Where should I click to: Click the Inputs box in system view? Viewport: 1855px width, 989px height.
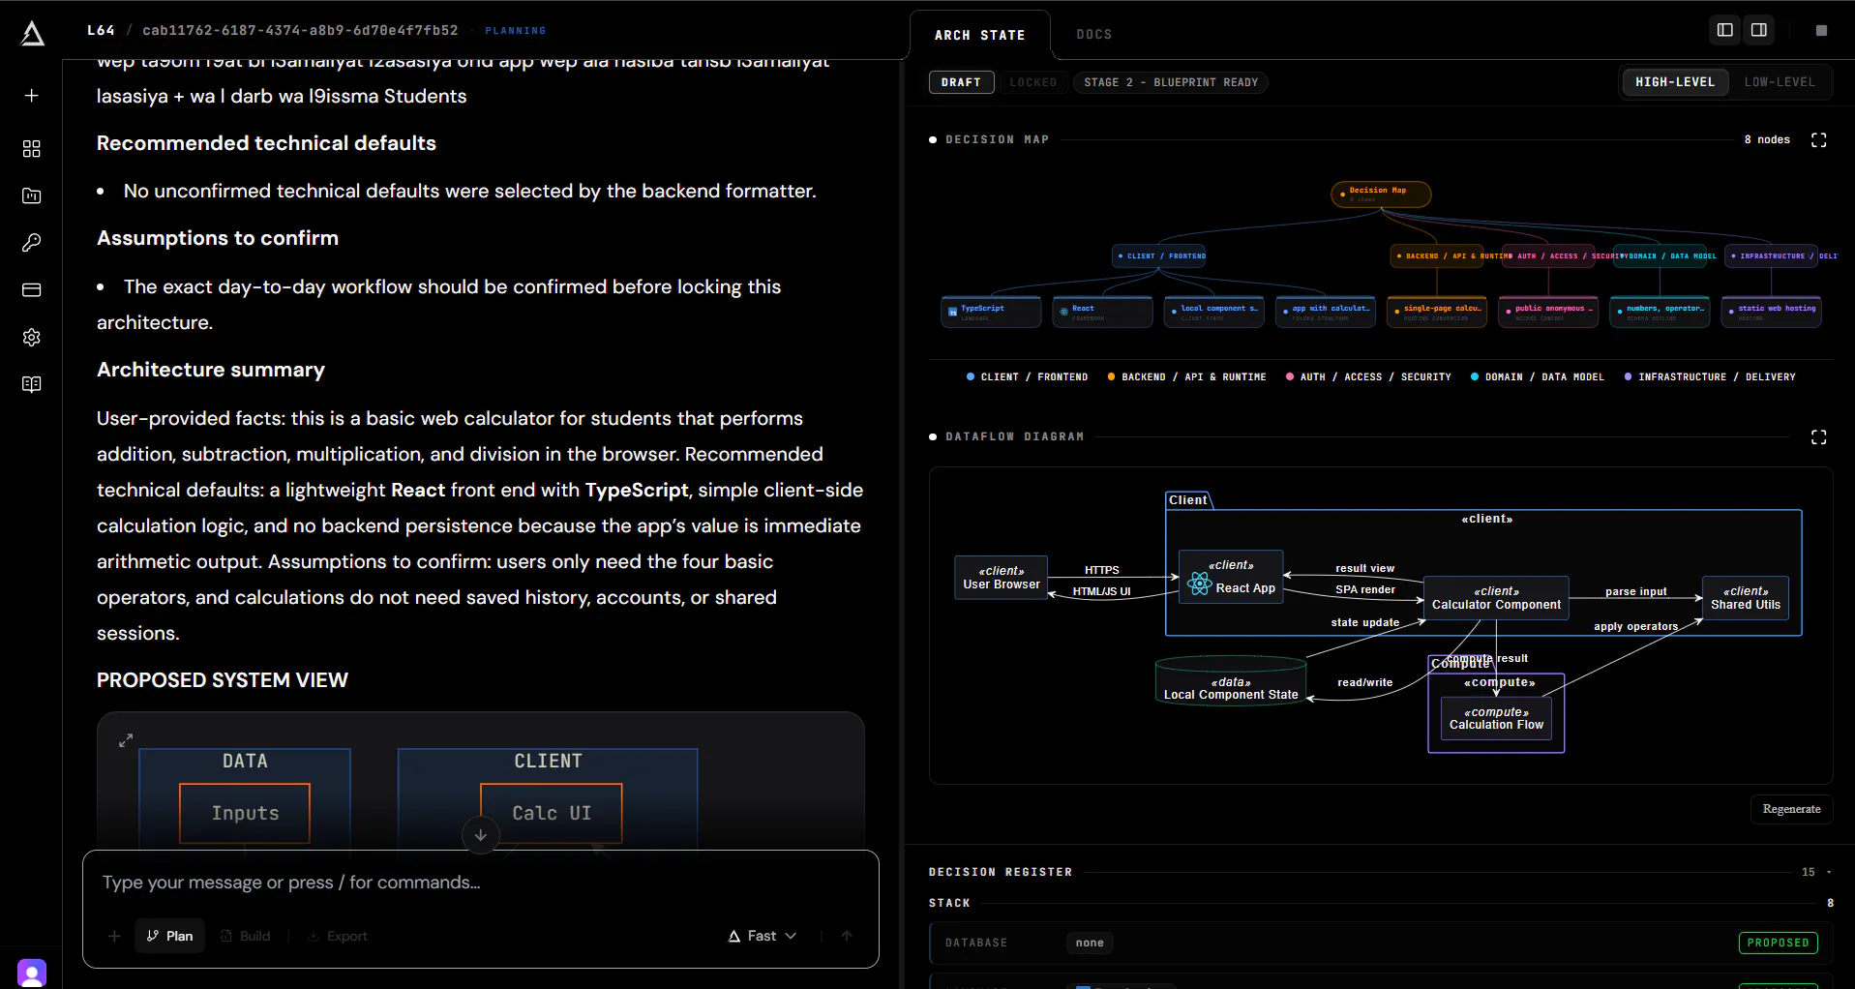tap(245, 813)
